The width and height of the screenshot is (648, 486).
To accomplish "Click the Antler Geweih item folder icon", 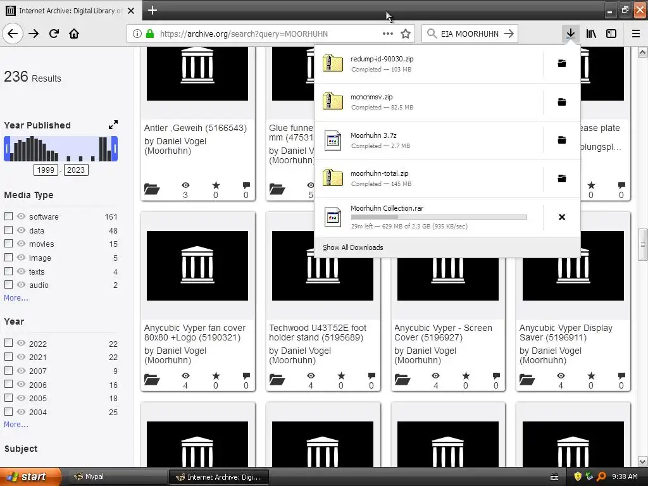I will [152, 189].
